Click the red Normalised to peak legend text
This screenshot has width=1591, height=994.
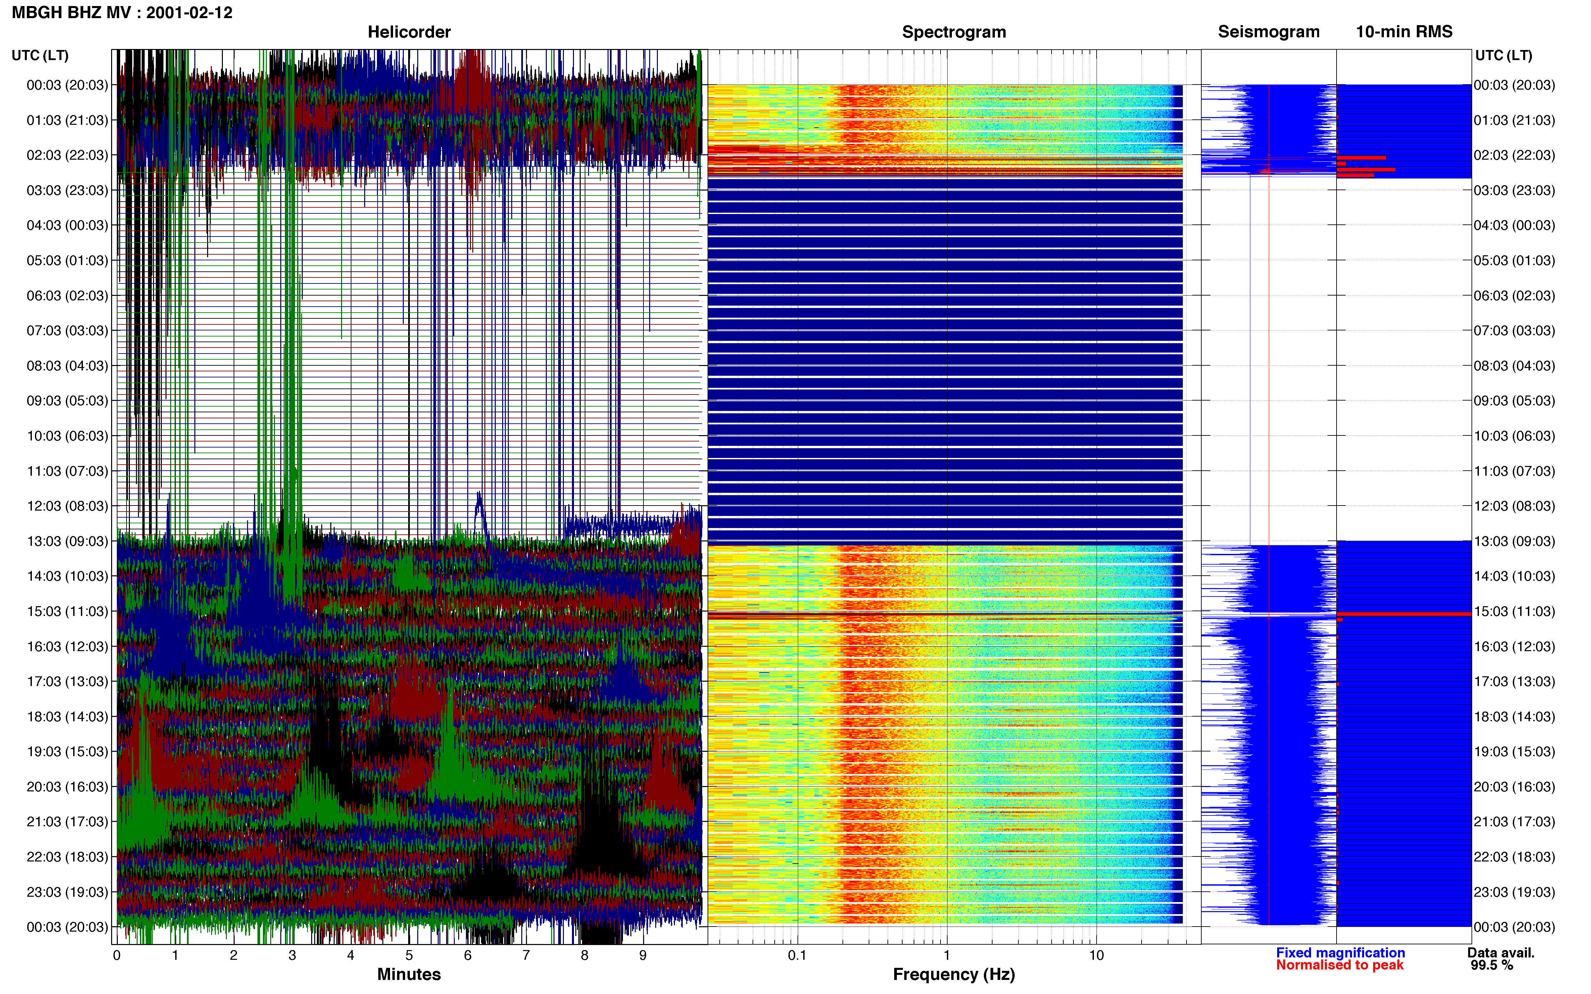pyautogui.click(x=1340, y=965)
